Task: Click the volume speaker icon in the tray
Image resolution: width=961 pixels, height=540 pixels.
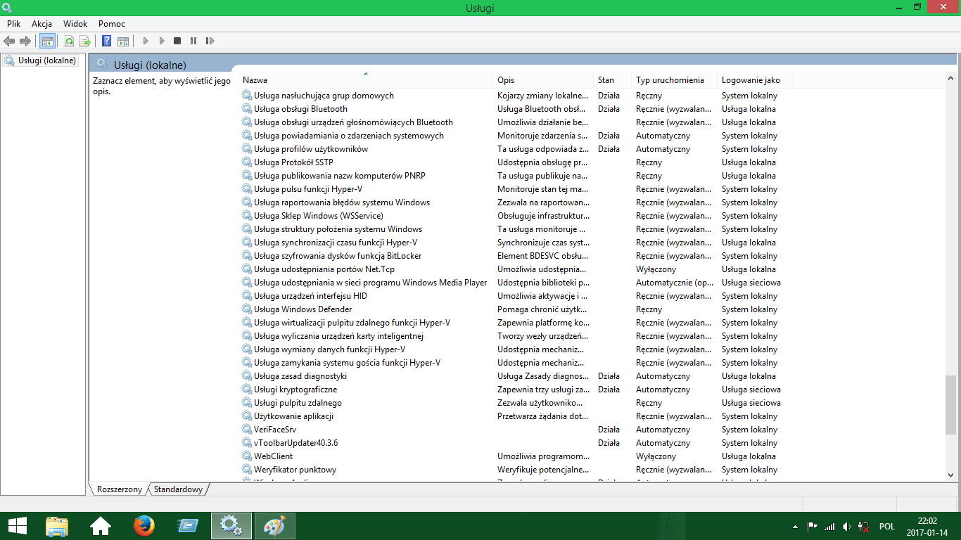Action: coord(846,526)
